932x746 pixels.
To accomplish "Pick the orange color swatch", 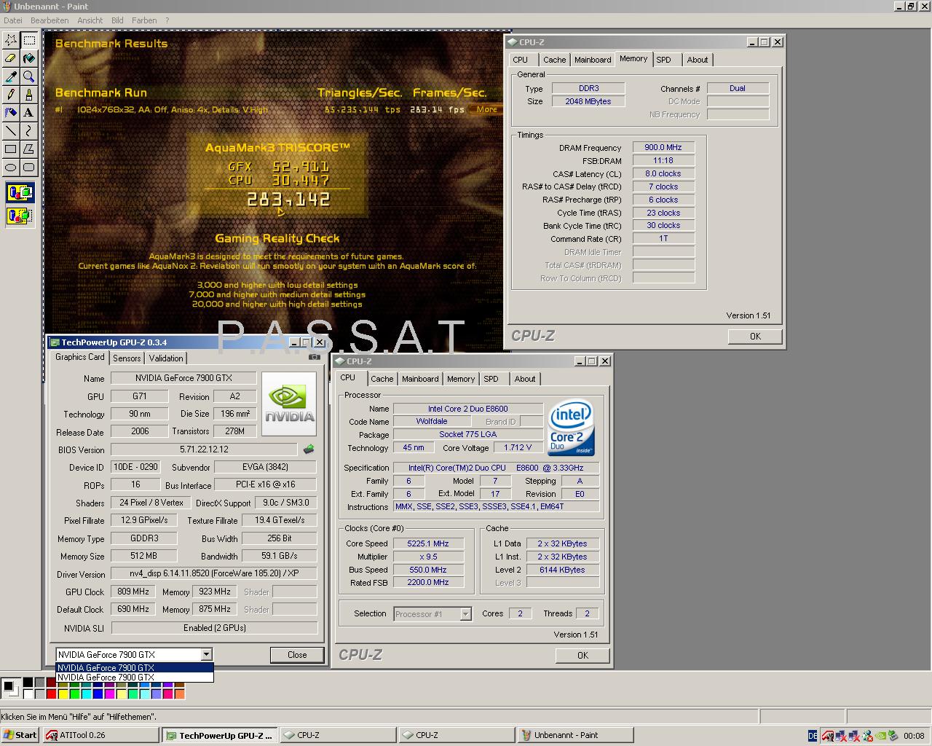I will pyautogui.click(x=179, y=694).
